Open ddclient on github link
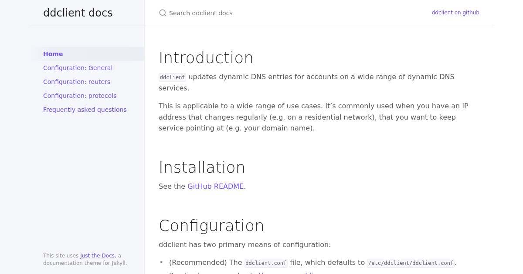The image size is (523, 274). pyautogui.click(x=455, y=13)
